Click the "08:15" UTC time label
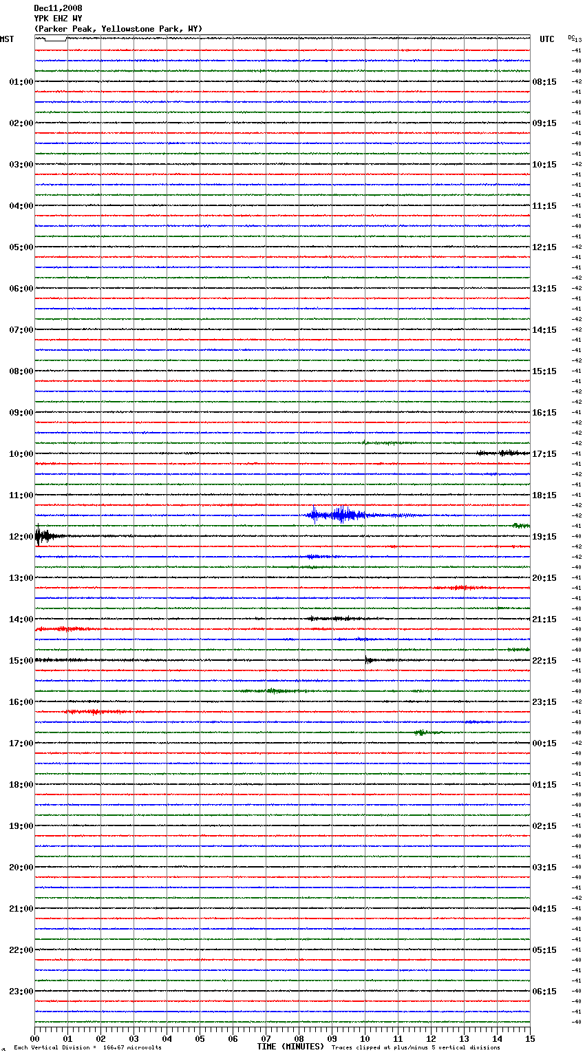The image size is (585, 1057). tap(544, 82)
